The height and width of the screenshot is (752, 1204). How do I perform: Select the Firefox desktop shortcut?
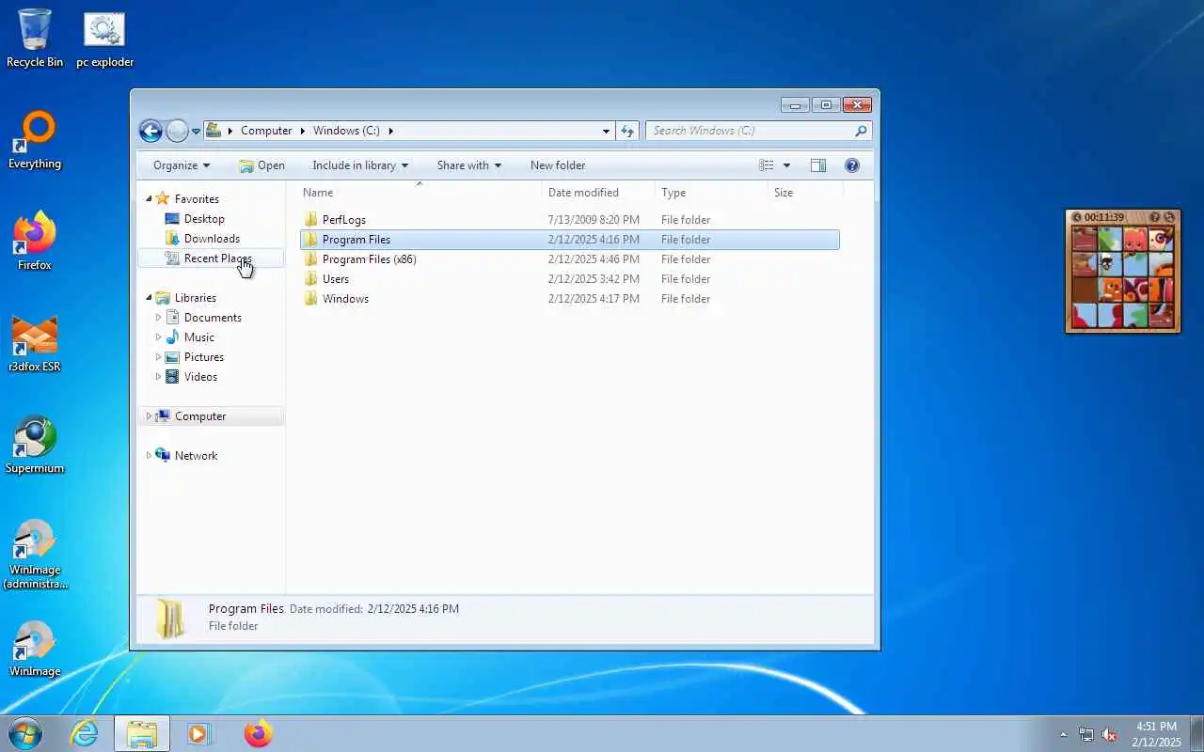[35, 243]
